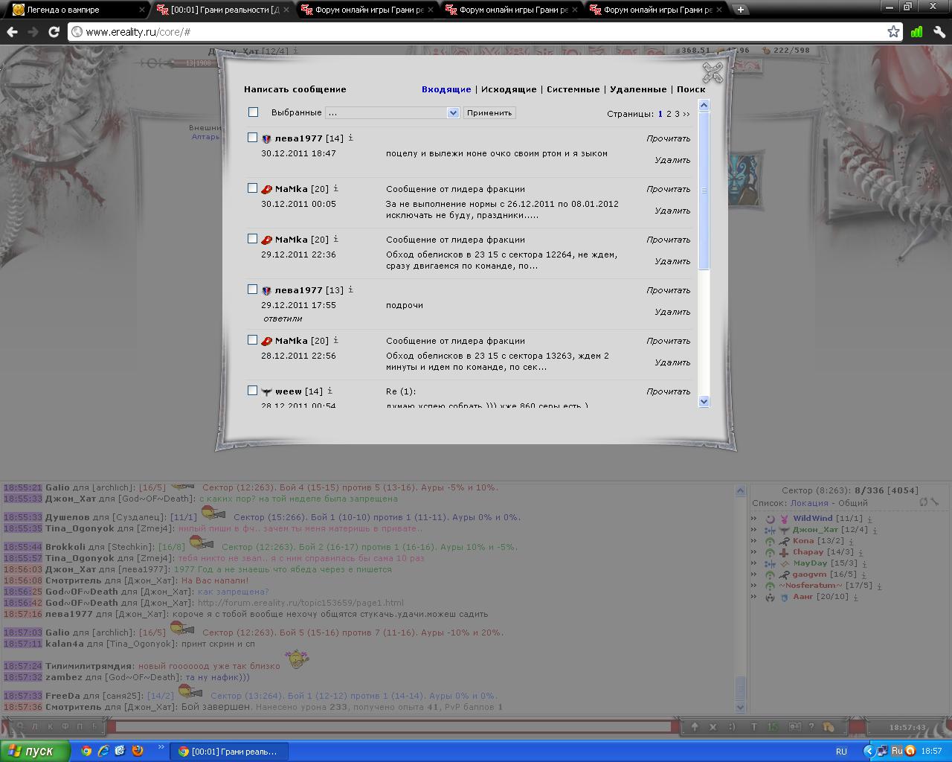Bookmark page with the star icon
The height and width of the screenshot is (762, 952).
coord(893,32)
